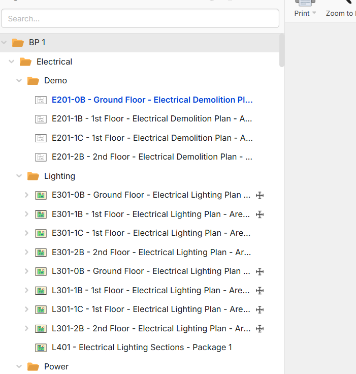Screen dimensions: 356x374
Task: Click the Lighting folder icon
Action: 33,176
